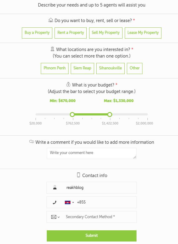Select the Rent a Property option

(70, 33)
